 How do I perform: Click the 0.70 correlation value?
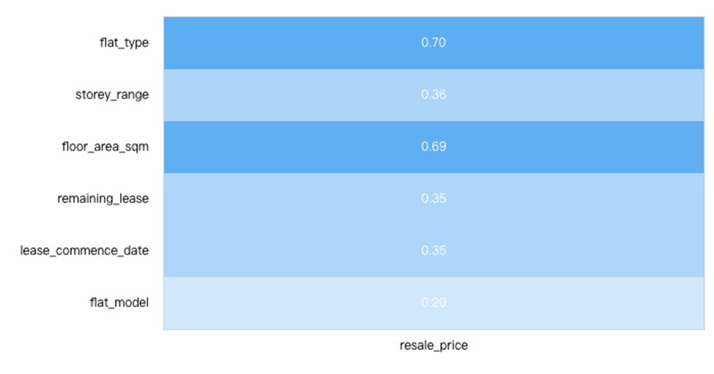[433, 42]
